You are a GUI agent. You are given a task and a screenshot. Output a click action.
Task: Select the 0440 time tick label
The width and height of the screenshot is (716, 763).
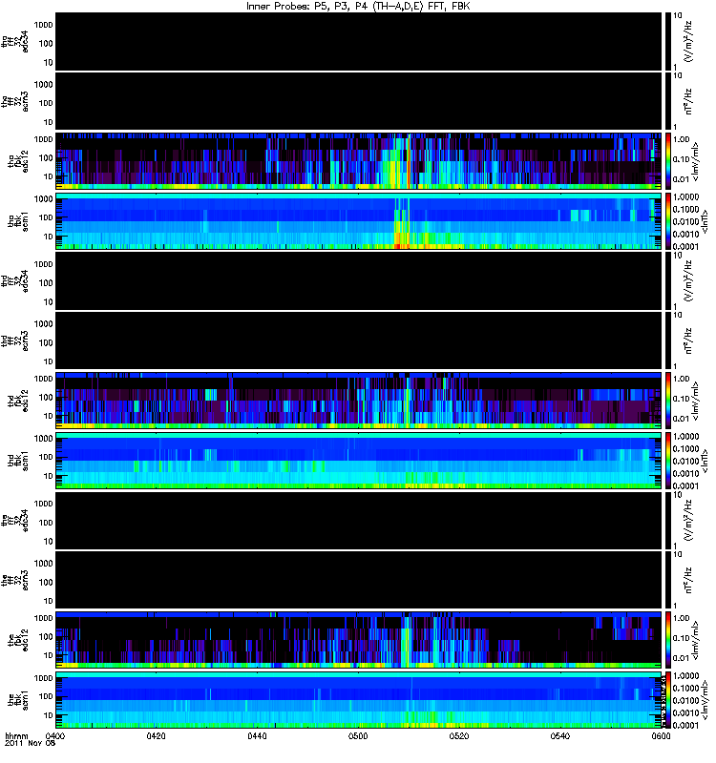point(257,735)
